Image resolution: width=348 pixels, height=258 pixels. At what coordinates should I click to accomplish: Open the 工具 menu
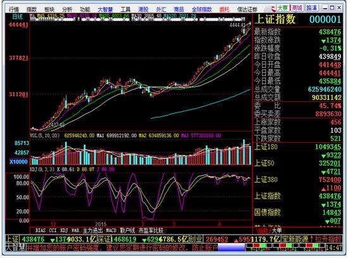[x=125, y=9]
